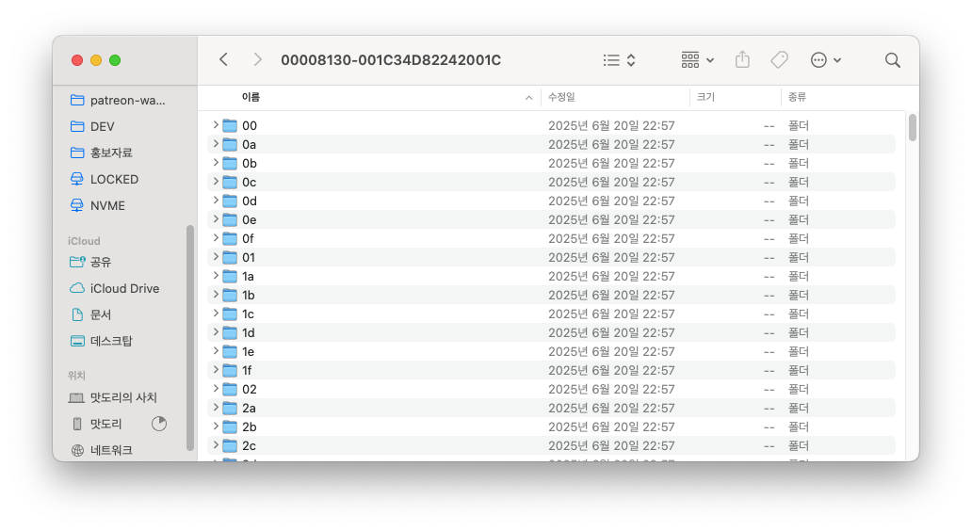Select the 1c folder icon
The image size is (972, 531).
[230, 314]
